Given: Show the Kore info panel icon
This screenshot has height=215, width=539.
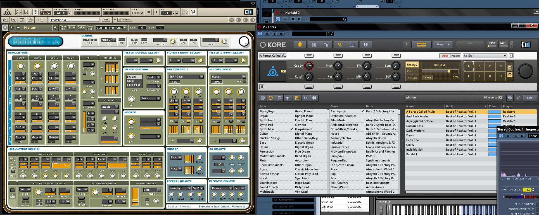Looking at the screenshot, I should point(365,45).
